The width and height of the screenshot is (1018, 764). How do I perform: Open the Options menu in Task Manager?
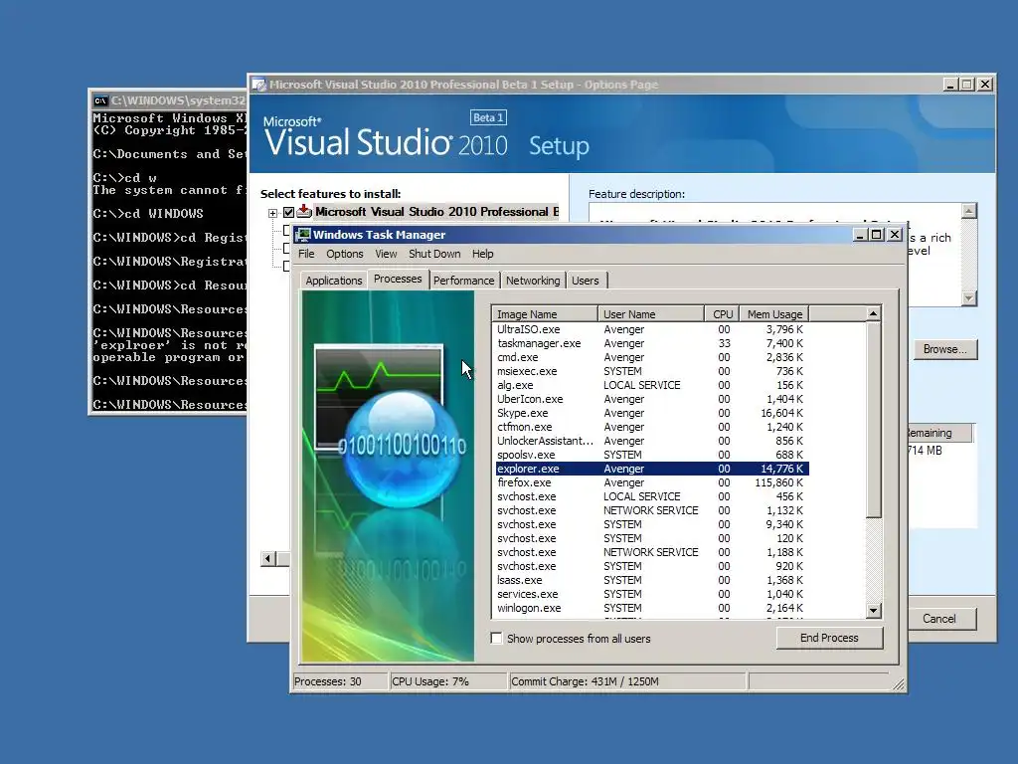click(345, 254)
